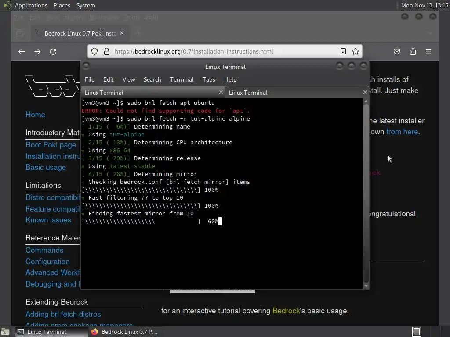
Task: Open the terminal Help menu
Action: point(230,80)
